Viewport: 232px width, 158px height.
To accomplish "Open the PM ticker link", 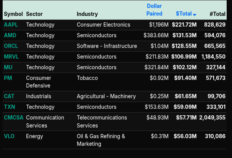I will (x=8, y=78).
